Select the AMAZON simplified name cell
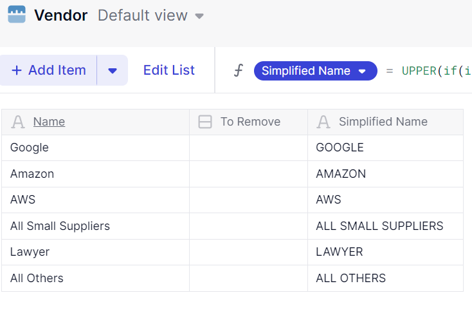The height and width of the screenshot is (324, 472). click(385, 174)
